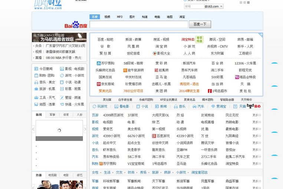Image resolution: width=283 pixels, height=189 pixels.
Task: Expand 更多 for 购物 row
Action: click(257, 163)
